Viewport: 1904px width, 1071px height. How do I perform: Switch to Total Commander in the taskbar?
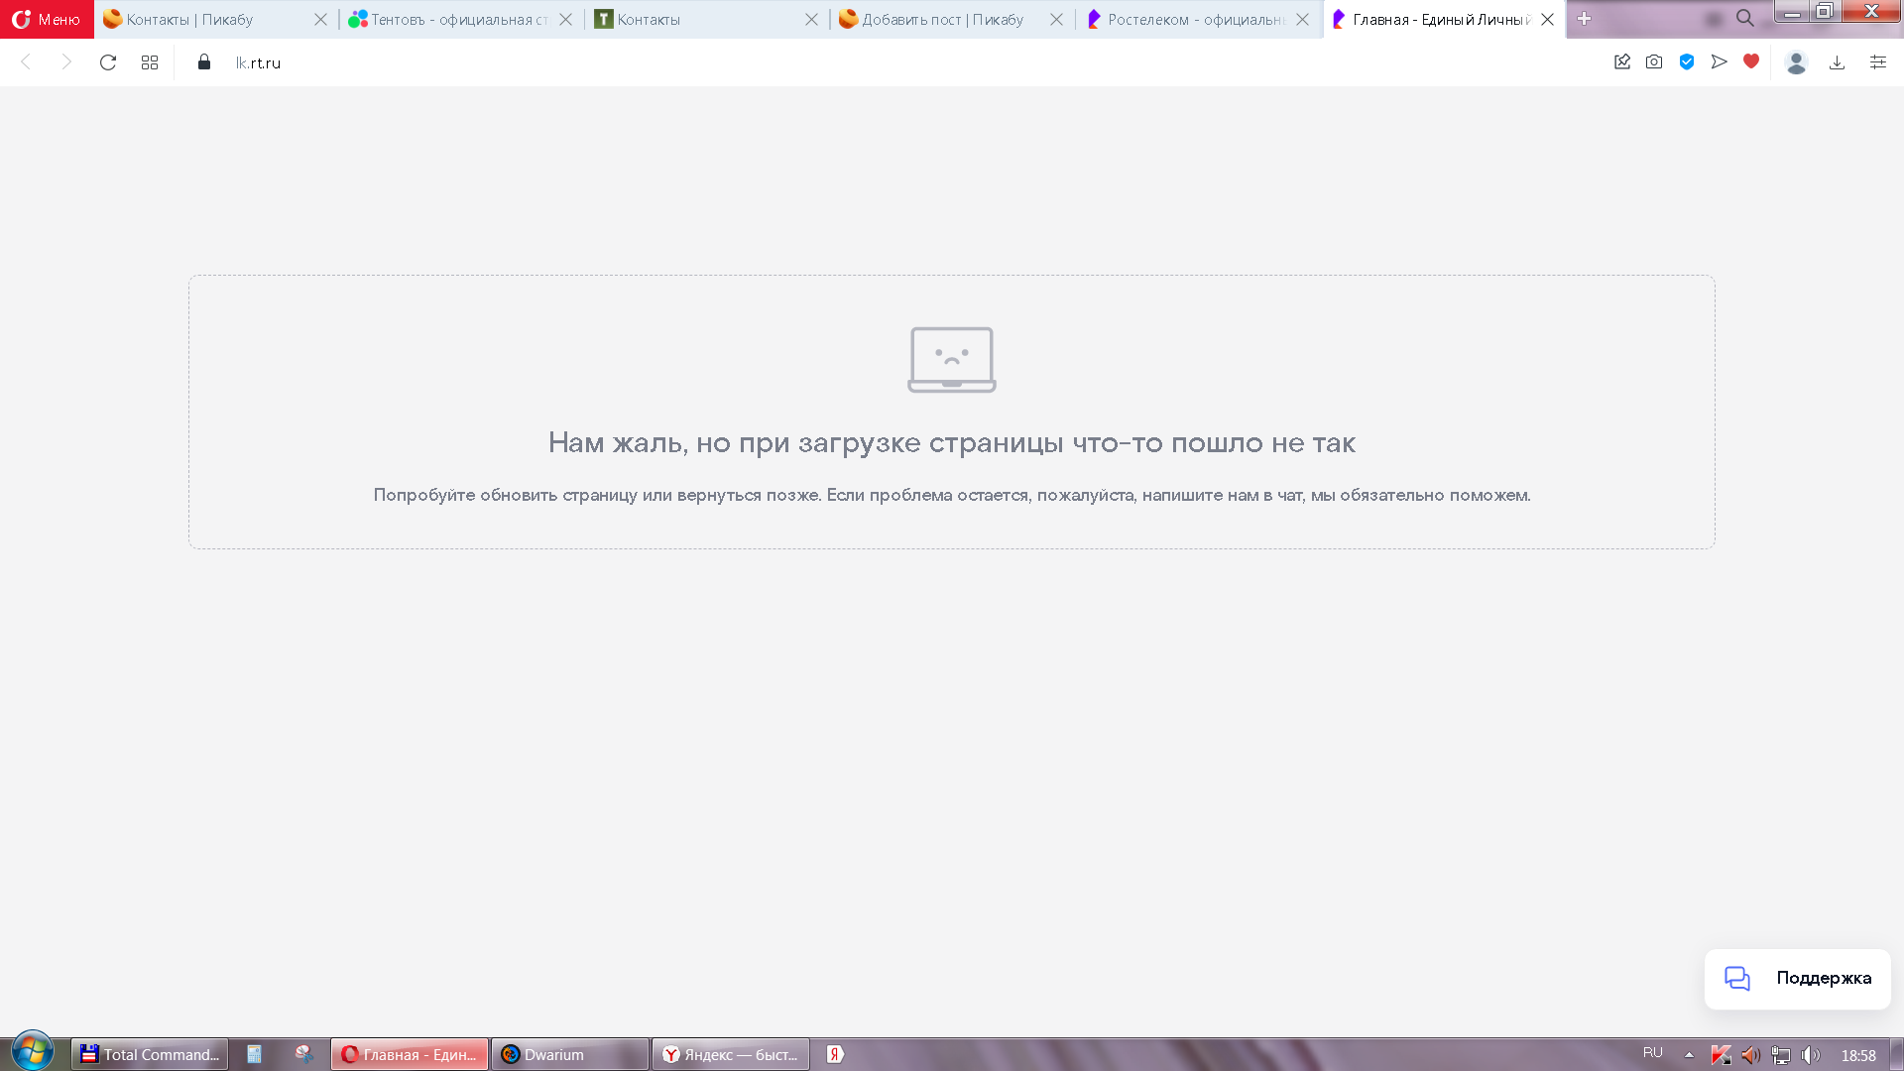point(150,1054)
